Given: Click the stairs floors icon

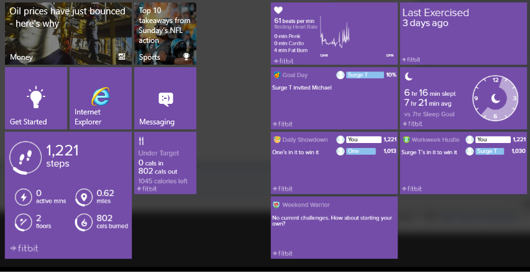Looking at the screenshot, I should pyautogui.click(x=24, y=222).
